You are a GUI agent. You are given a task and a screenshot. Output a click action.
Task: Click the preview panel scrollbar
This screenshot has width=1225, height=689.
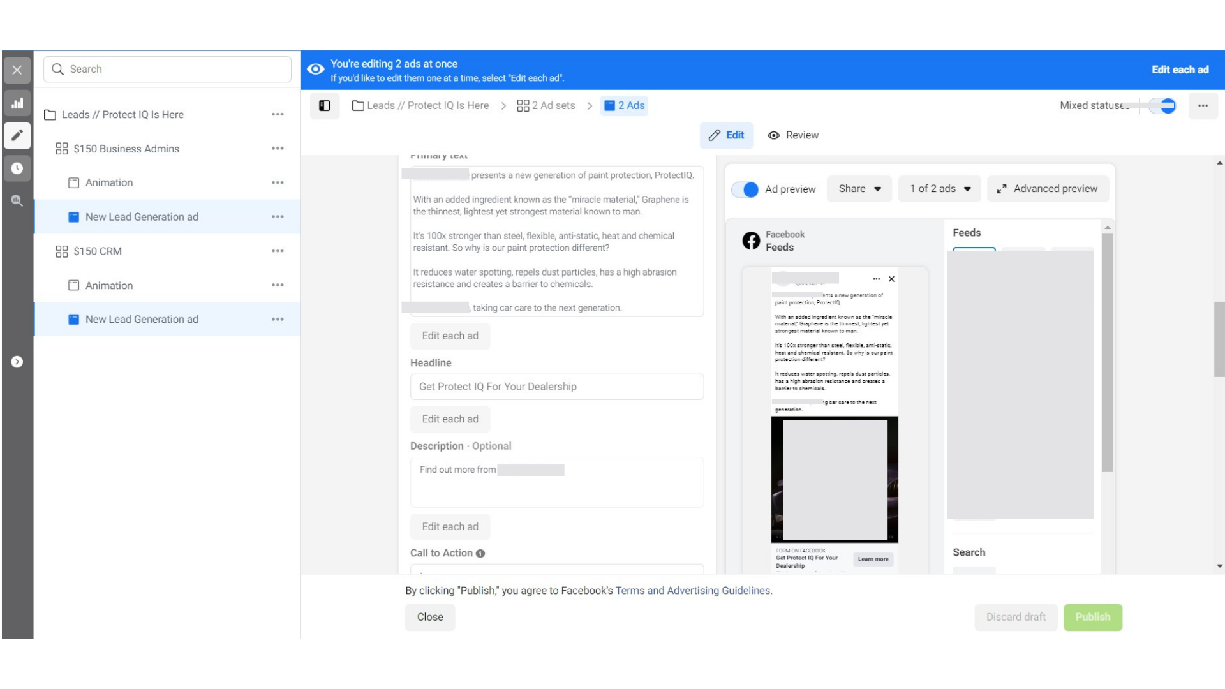[1108, 353]
